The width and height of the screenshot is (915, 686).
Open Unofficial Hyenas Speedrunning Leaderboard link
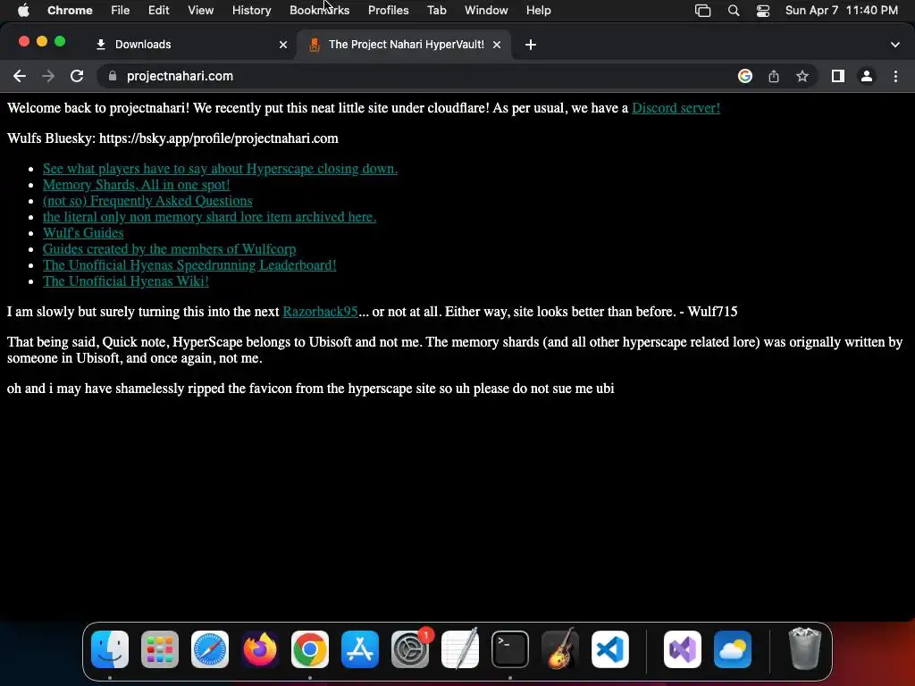pos(189,264)
